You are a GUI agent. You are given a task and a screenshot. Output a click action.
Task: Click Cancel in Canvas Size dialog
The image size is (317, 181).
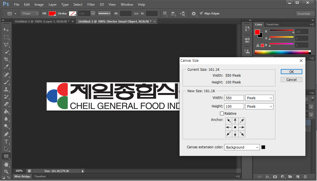[x=292, y=80]
